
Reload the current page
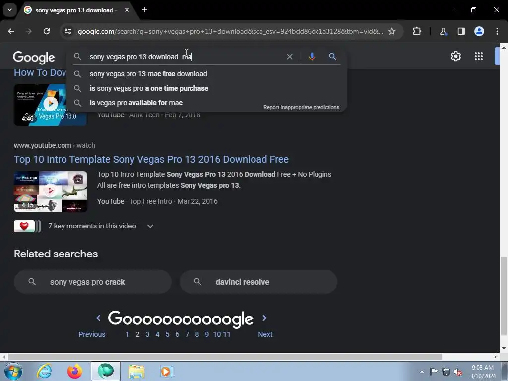[47, 31]
